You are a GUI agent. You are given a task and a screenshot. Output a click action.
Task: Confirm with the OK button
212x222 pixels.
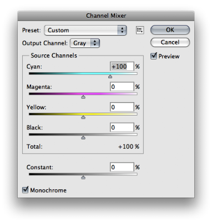170,30
